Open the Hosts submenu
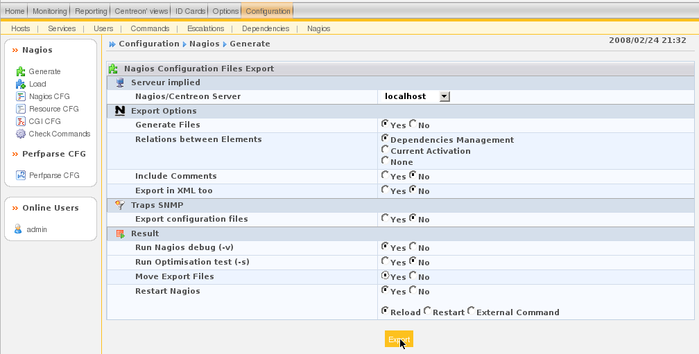Image resolution: width=699 pixels, height=354 pixels. click(x=21, y=28)
